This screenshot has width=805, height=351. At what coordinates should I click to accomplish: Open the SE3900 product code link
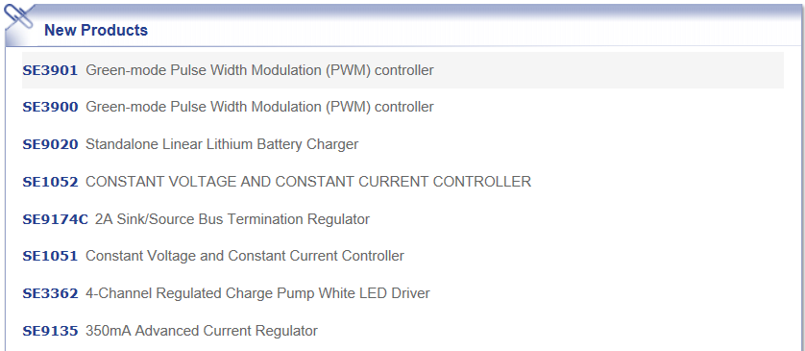click(x=50, y=107)
